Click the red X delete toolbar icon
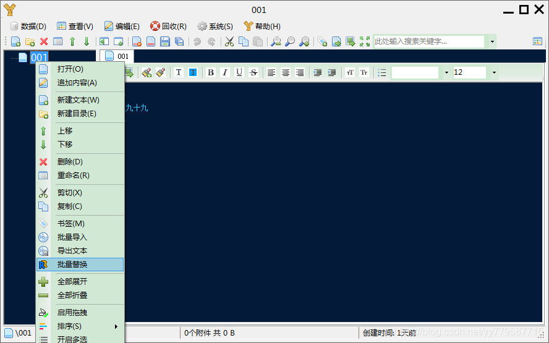 pos(44,41)
